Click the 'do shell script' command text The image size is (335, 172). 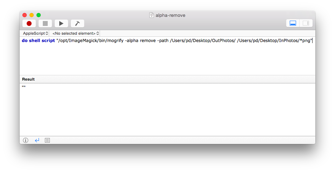38,41
